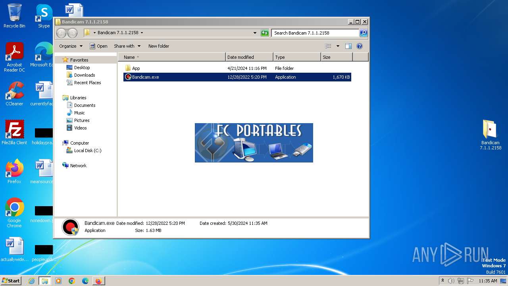Sort by the Date modified column header

coord(249,57)
